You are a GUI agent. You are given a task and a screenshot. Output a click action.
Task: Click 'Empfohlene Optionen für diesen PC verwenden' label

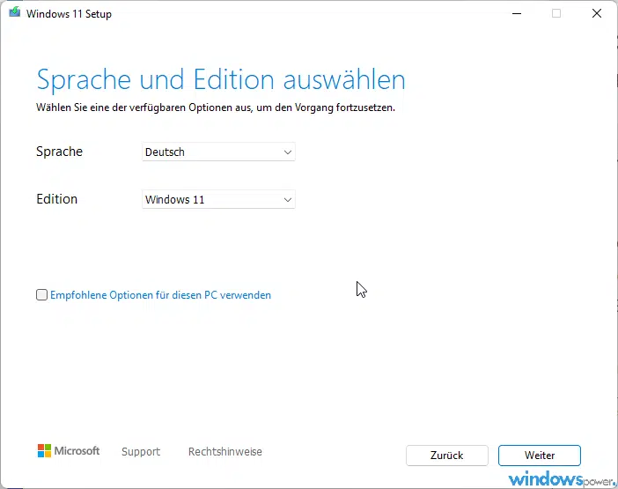[x=160, y=295]
